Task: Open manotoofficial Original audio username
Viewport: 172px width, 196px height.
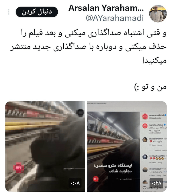Action: tap(156, 115)
